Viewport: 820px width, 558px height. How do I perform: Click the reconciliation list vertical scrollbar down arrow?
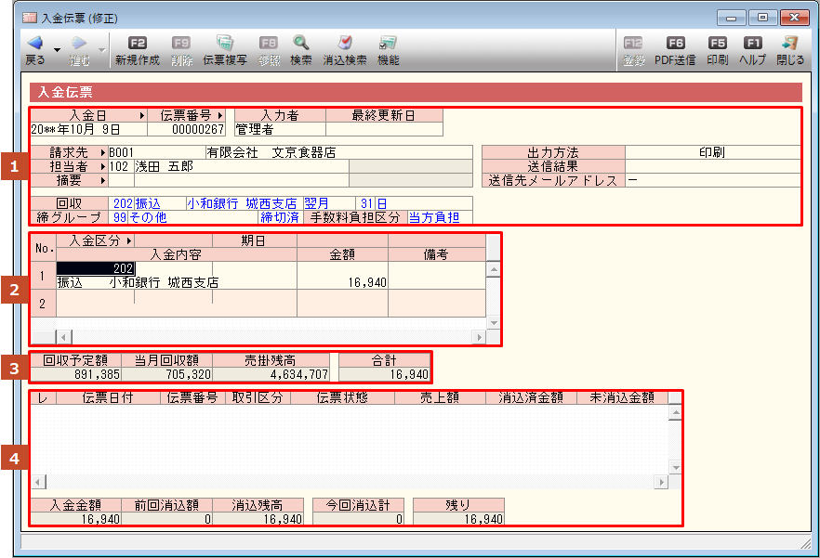675,467
